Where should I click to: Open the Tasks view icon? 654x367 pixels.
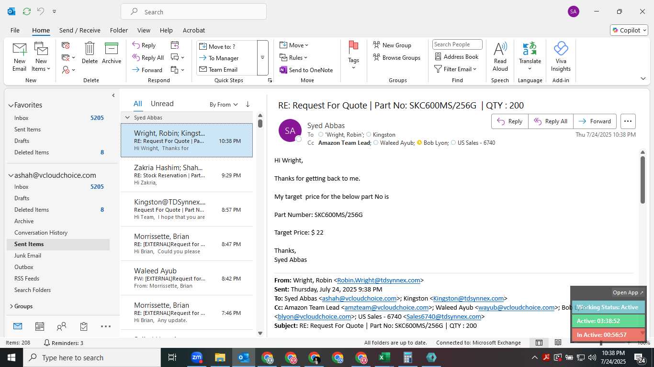coord(84,326)
